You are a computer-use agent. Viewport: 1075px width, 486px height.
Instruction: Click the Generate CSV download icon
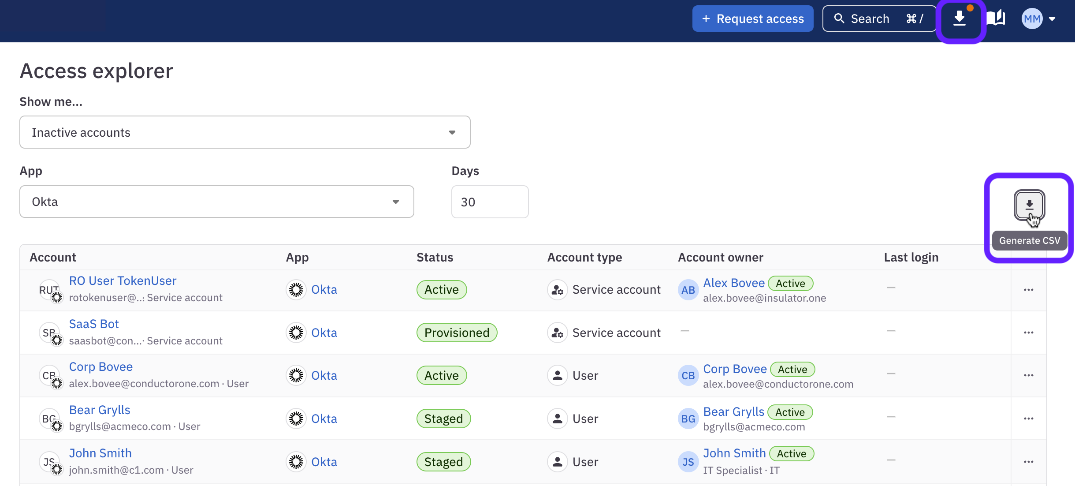(x=1029, y=205)
